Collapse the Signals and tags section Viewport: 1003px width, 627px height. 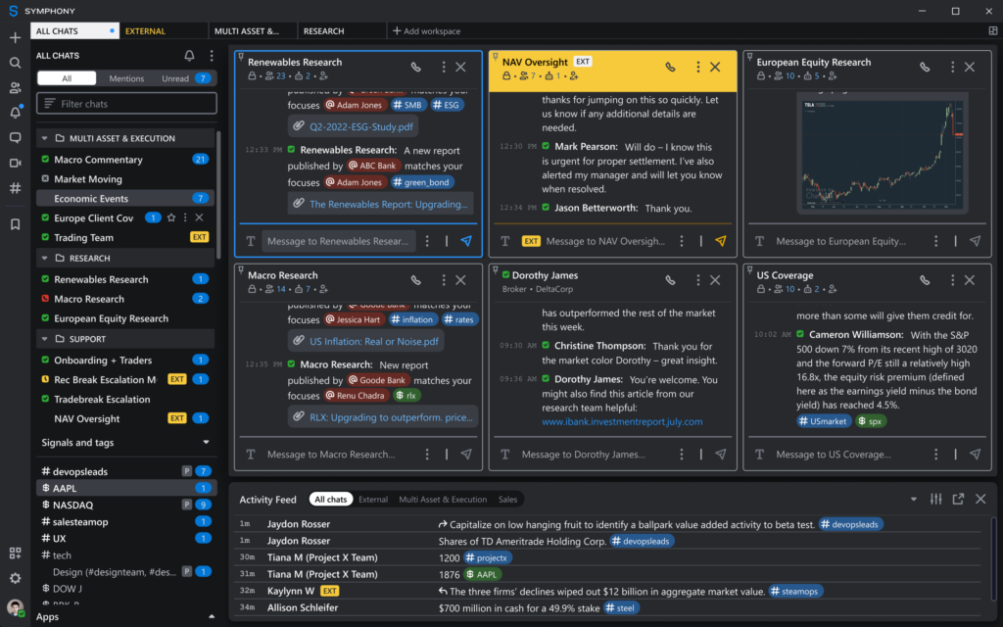tap(206, 443)
